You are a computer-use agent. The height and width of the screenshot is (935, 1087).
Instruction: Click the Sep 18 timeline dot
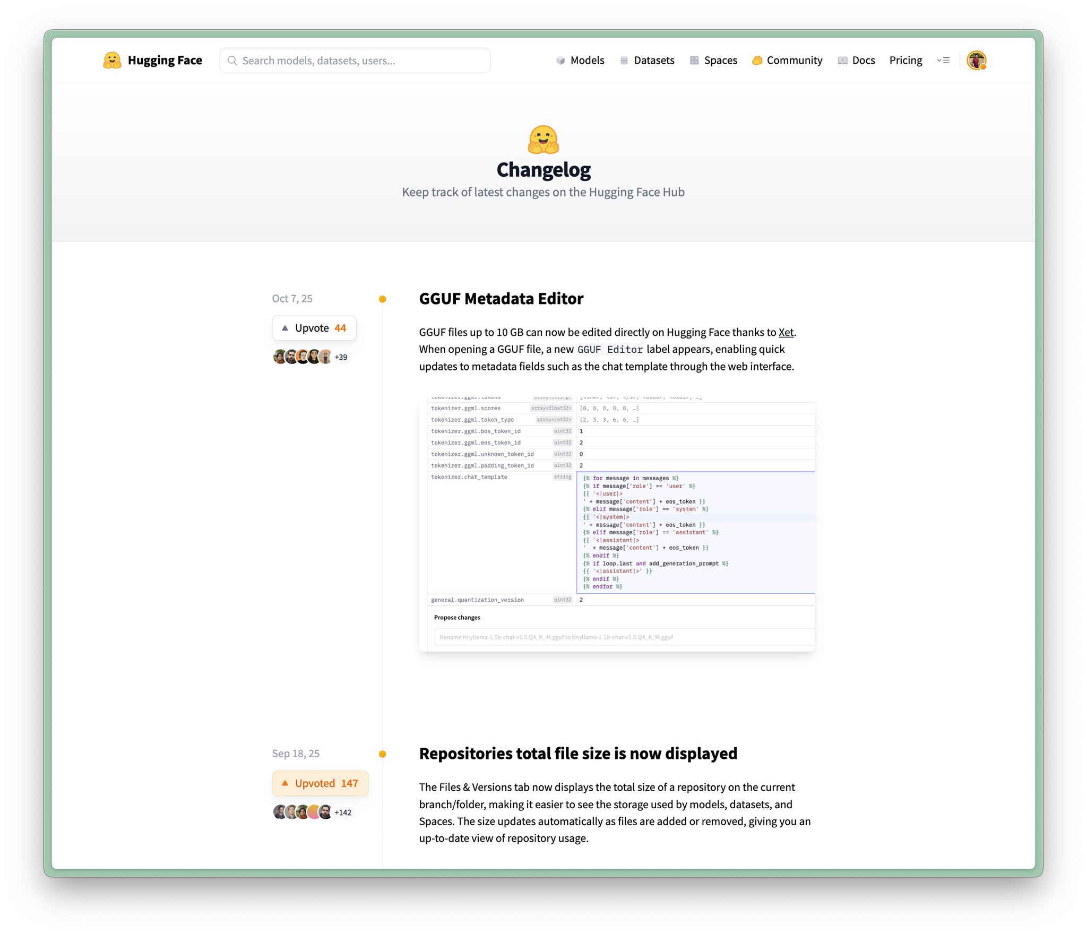tap(382, 755)
